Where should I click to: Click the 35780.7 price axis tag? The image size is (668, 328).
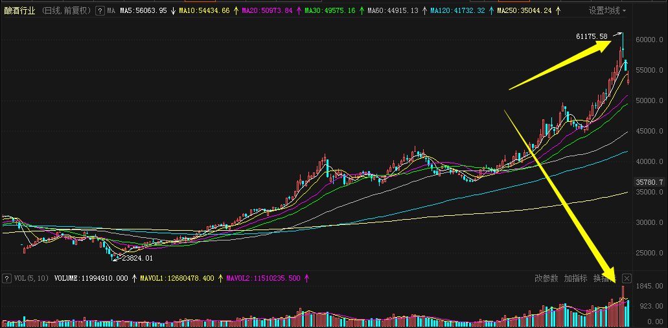pos(649,183)
